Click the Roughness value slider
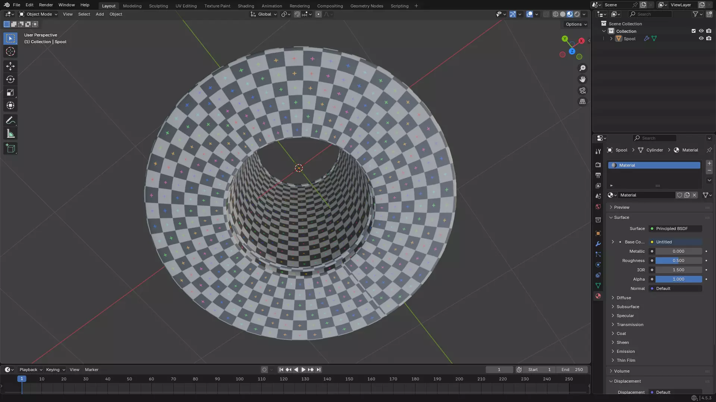 [678, 261]
